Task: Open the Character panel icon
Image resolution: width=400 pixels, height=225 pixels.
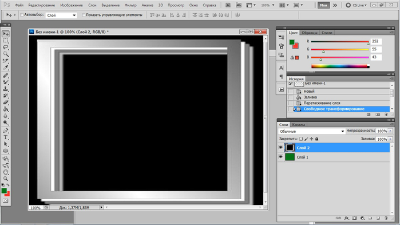Action: click(x=281, y=68)
